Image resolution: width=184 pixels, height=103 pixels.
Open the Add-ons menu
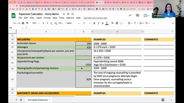(x=70, y=18)
